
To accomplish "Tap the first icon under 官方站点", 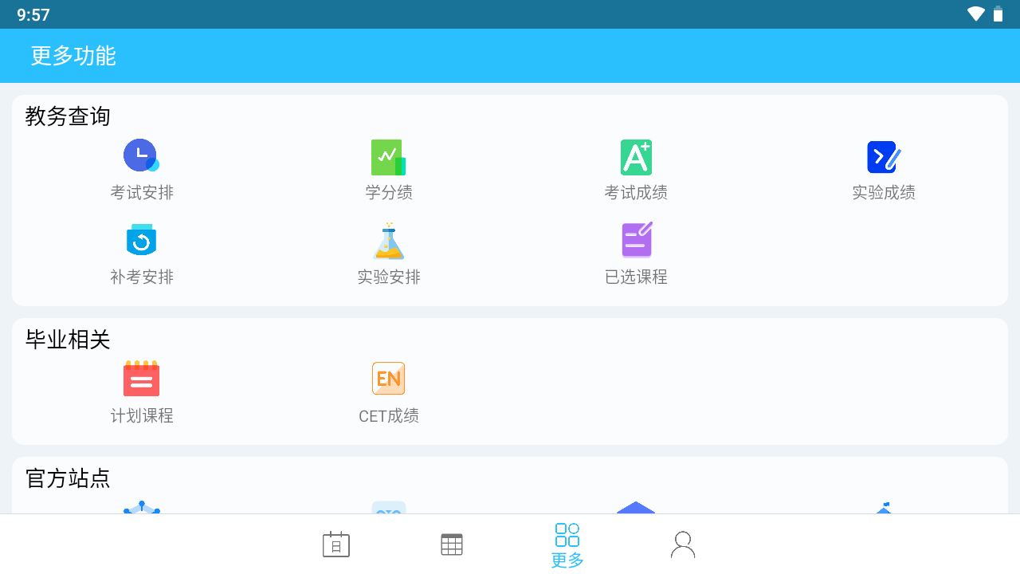I will pyautogui.click(x=141, y=513).
